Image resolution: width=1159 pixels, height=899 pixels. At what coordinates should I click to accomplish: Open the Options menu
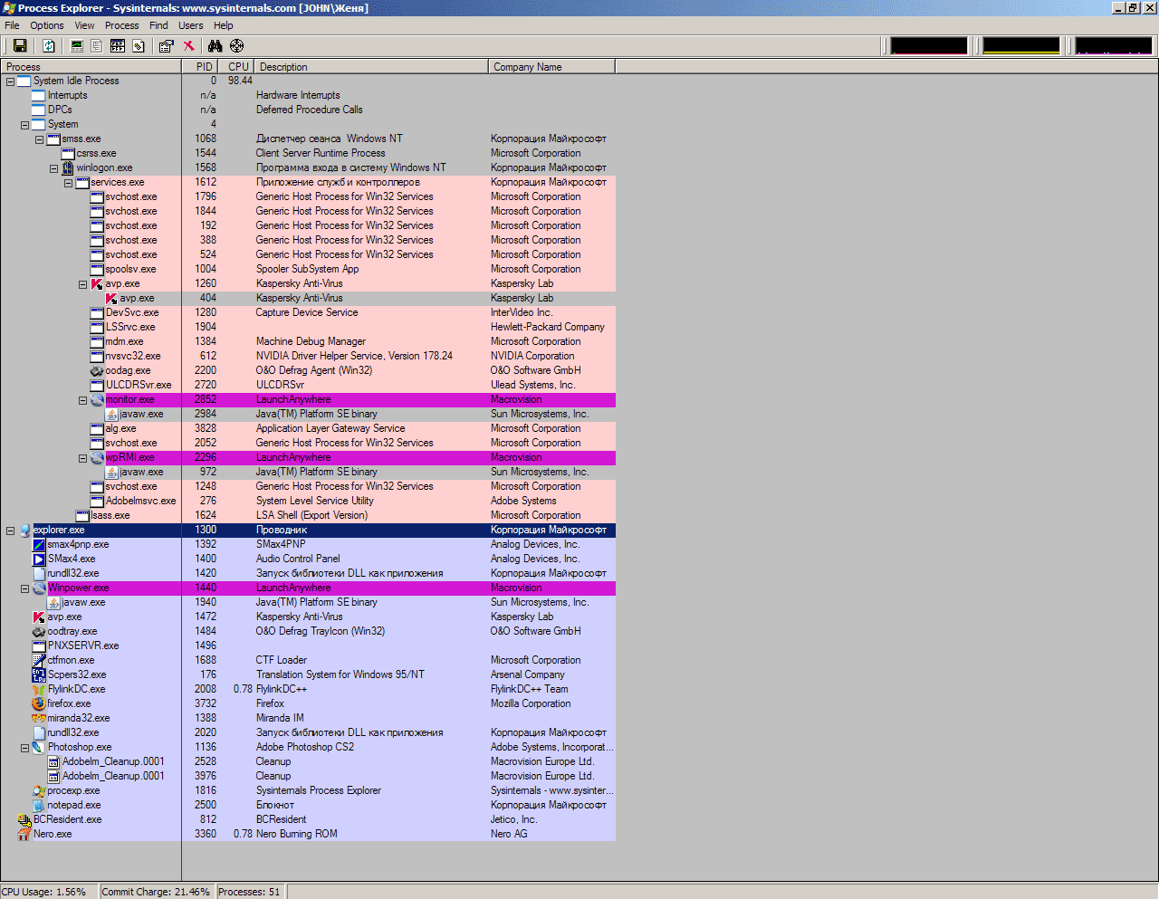(x=47, y=25)
